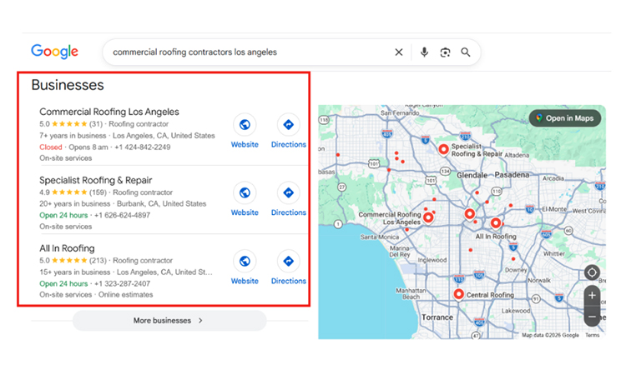This screenshot has height=375, width=626.
Task: Click the (213) reviews count
Action: pyautogui.click(x=98, y=261)
